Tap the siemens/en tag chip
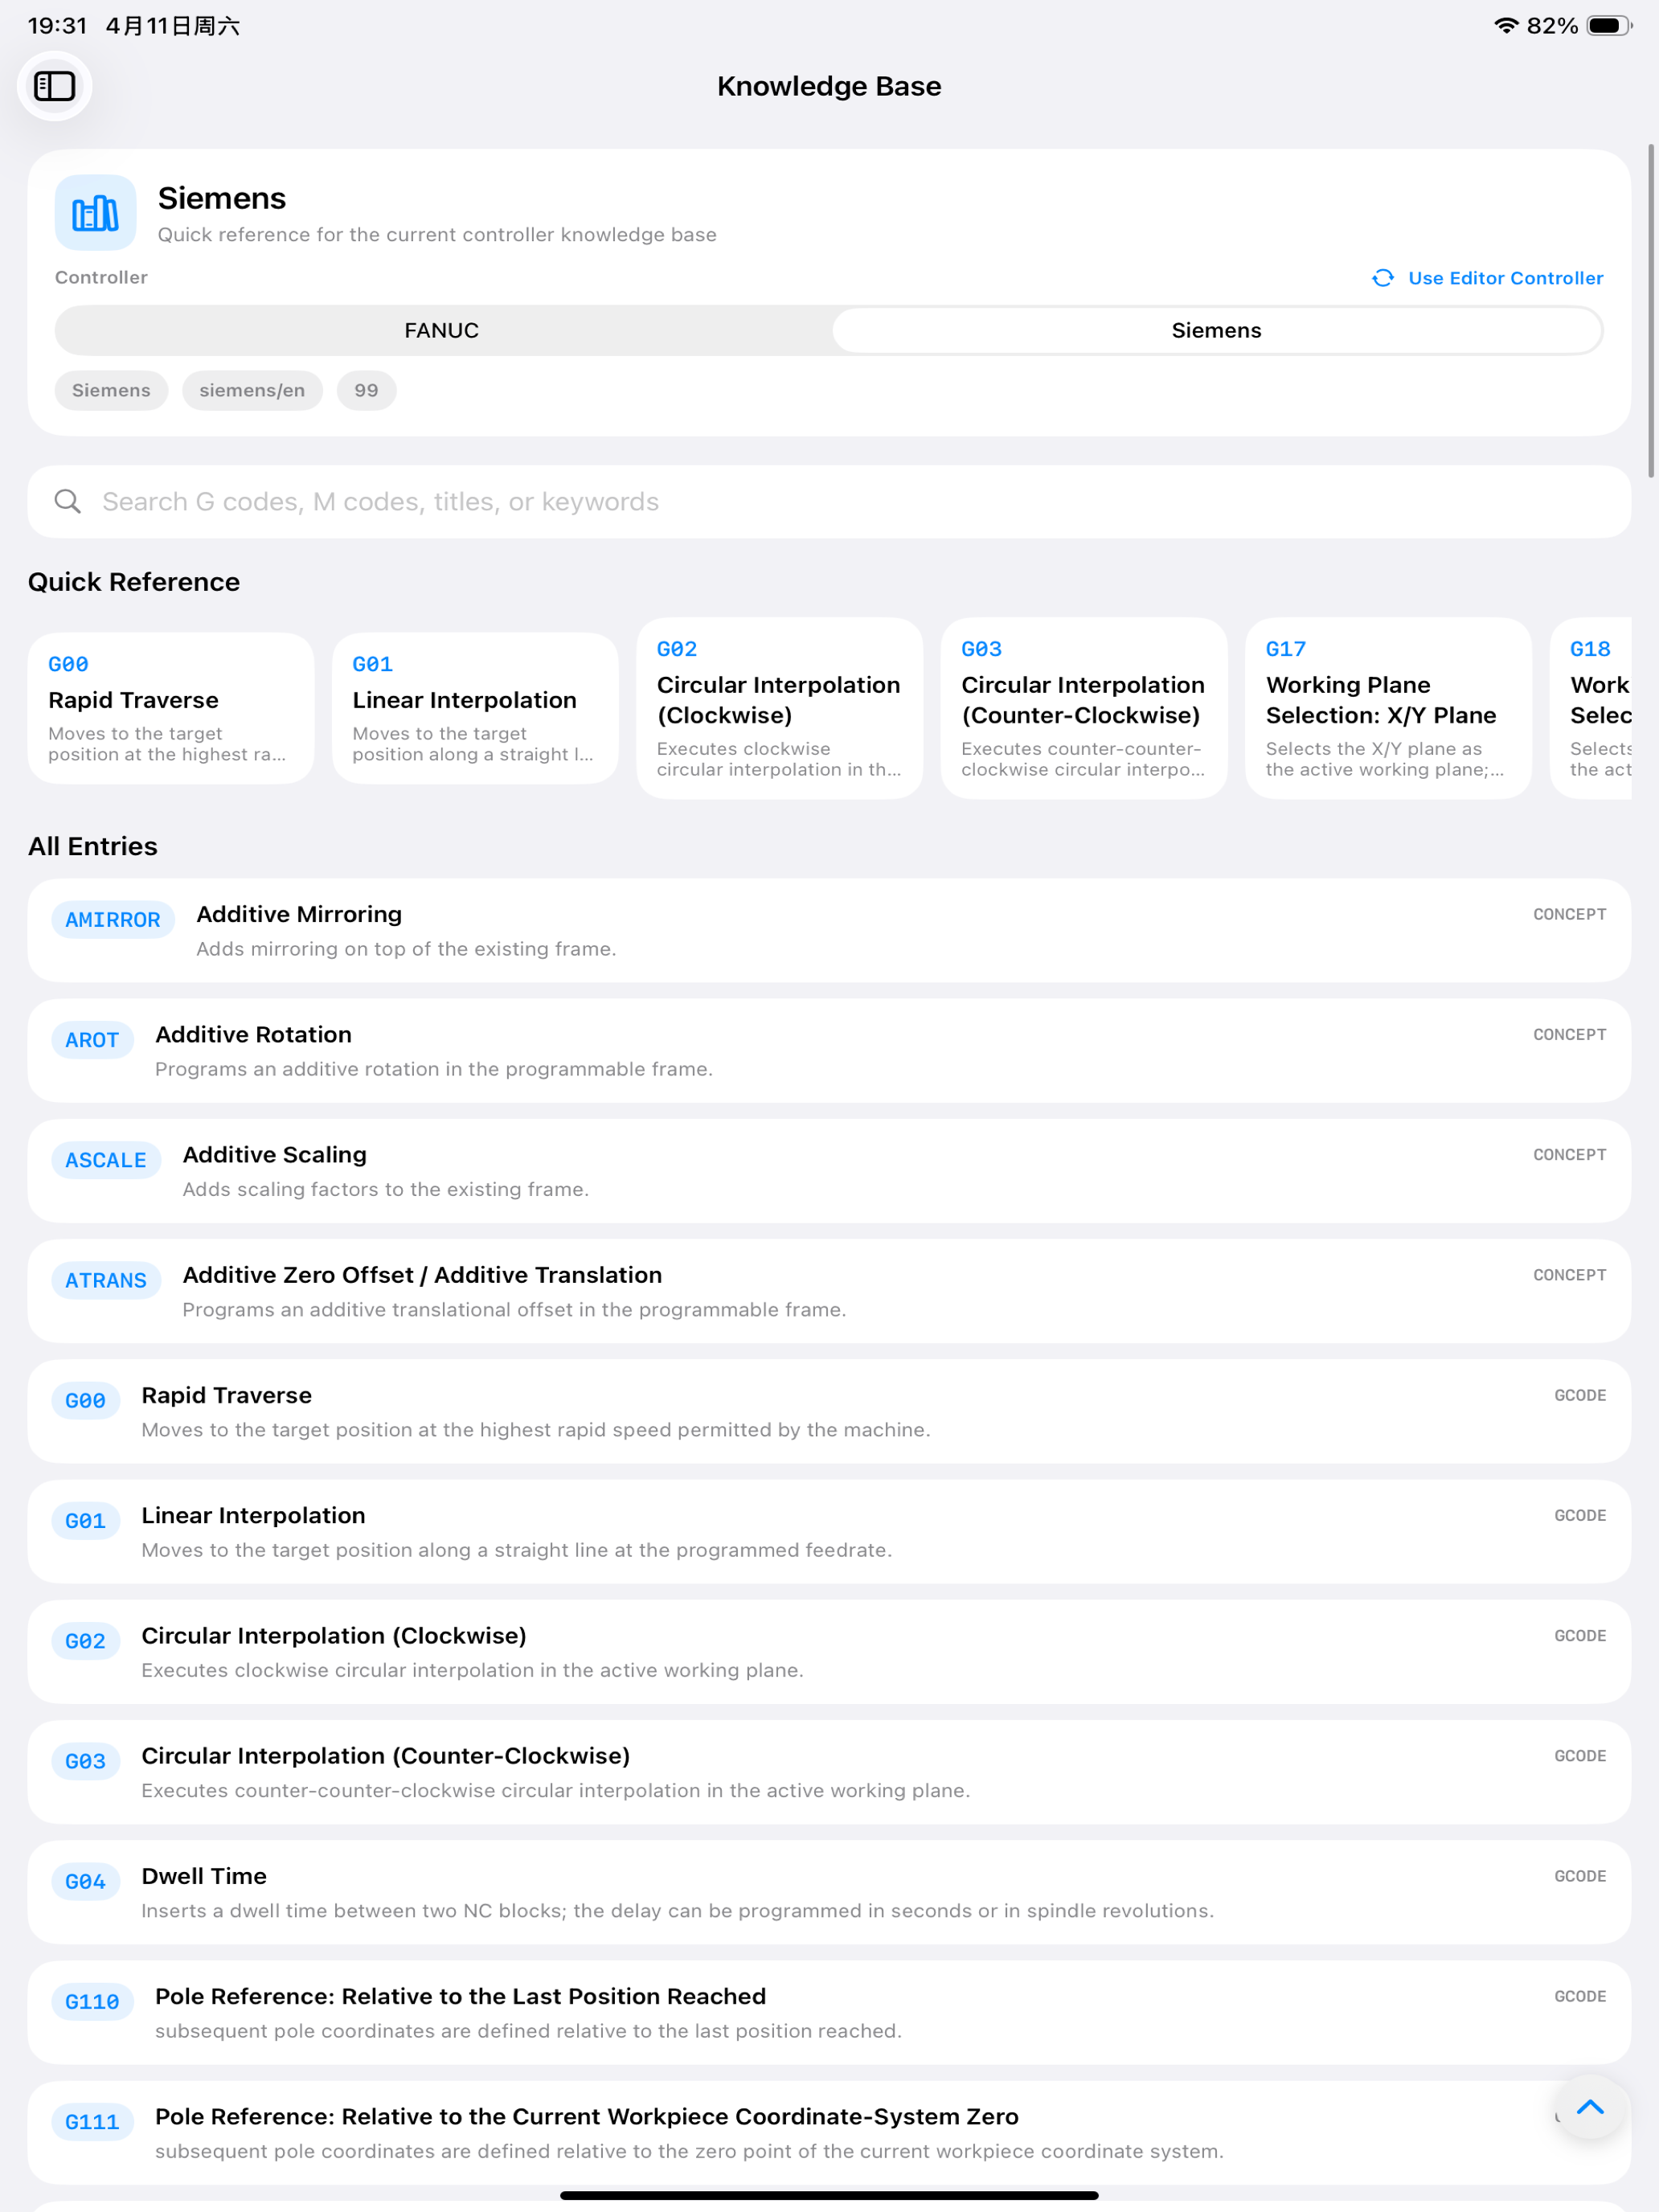 pyautogui.click(x=252, y=390)
